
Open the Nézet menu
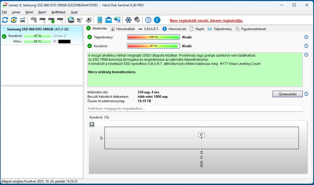(x=29, y=12)
